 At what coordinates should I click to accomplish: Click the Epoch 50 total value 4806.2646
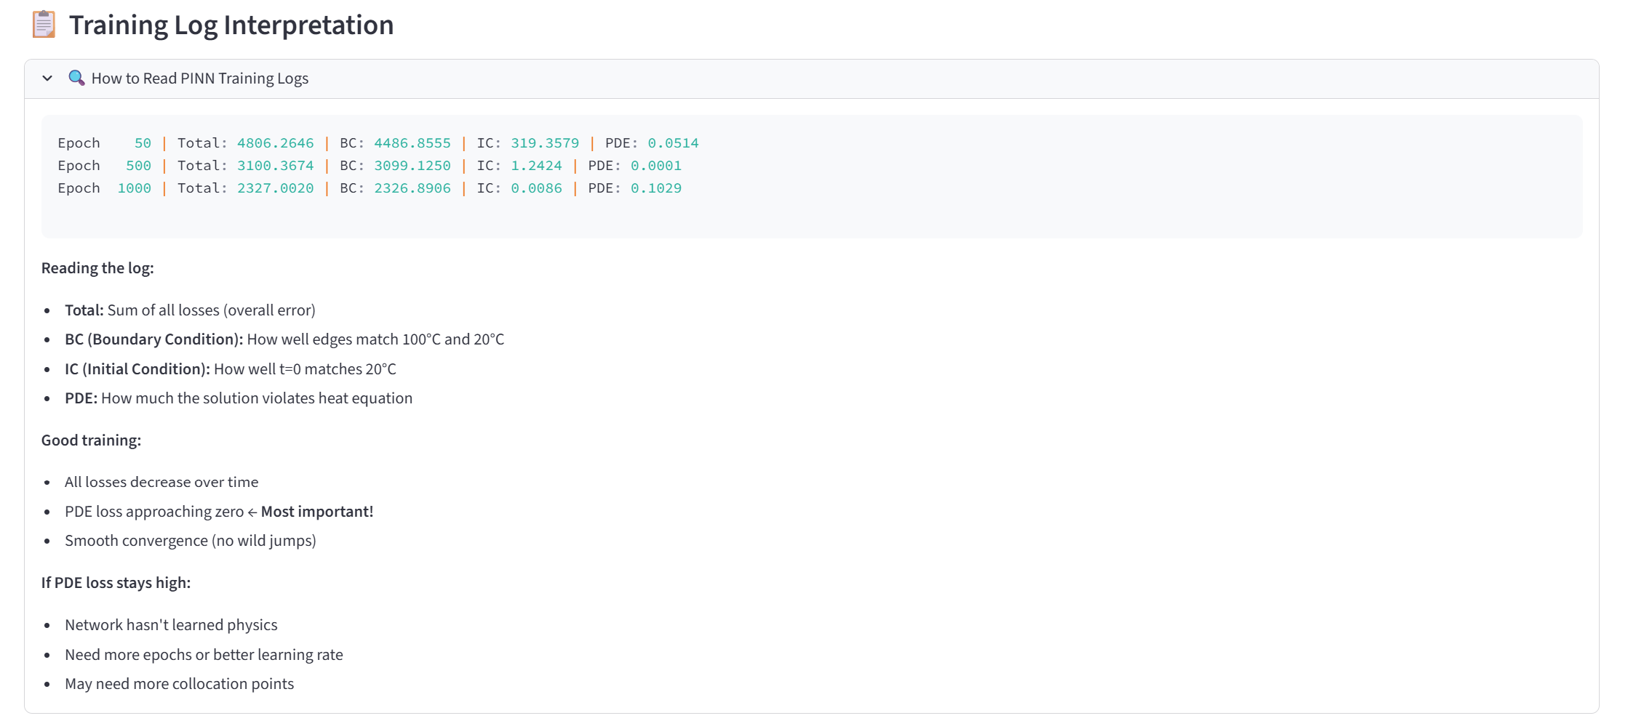click(275, 143)
